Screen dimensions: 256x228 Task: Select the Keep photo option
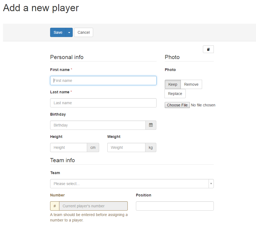click(173, 84)
